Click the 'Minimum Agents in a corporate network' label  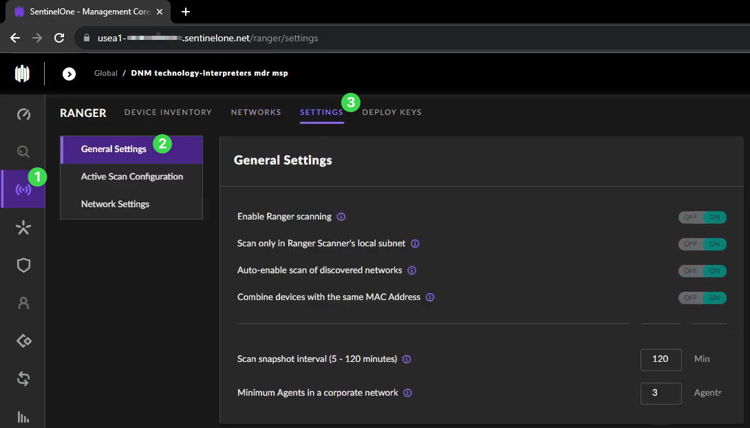coord(318,393)
